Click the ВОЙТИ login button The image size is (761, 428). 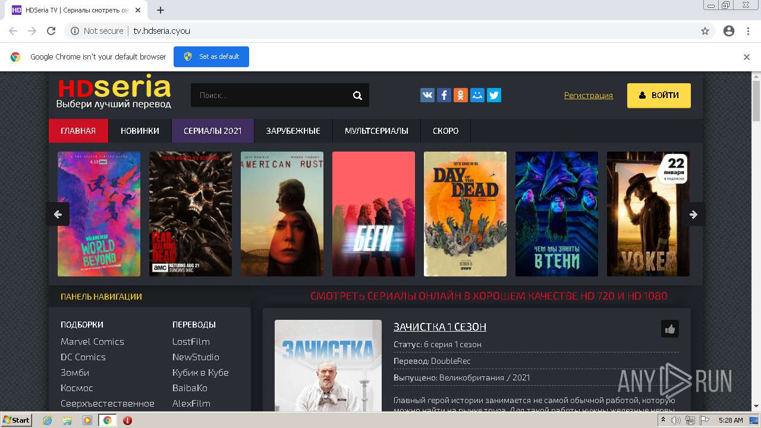pyautogui.click(x=659, y=95)
